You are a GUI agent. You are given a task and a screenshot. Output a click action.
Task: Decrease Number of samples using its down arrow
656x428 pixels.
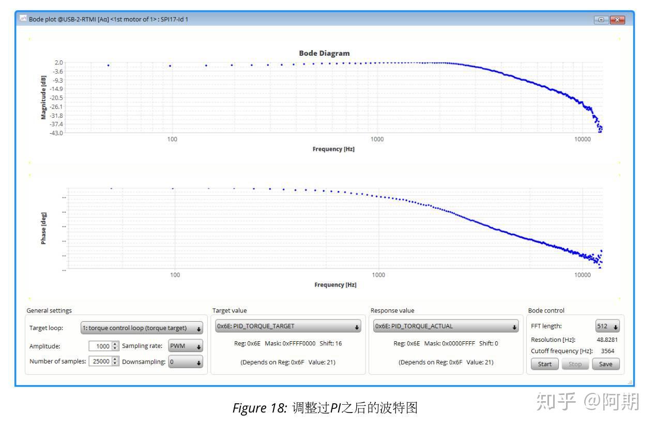click(114, 364)
